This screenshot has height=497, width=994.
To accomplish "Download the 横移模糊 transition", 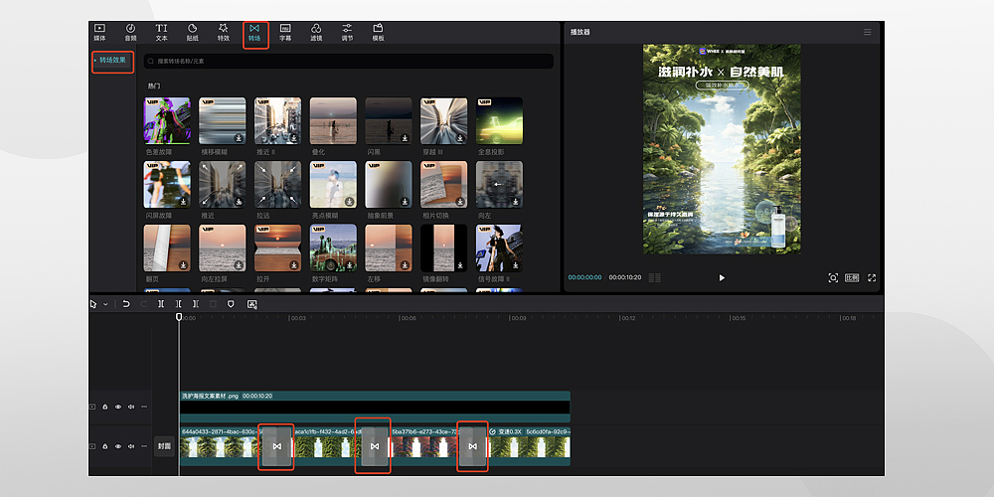I will click(x=239, y=137).
